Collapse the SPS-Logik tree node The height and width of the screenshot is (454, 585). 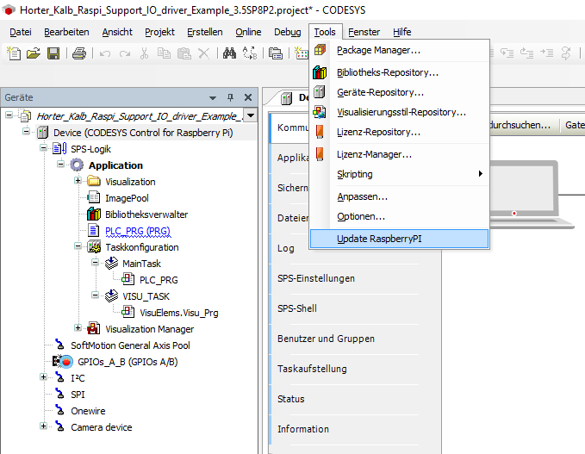point(43,147)
